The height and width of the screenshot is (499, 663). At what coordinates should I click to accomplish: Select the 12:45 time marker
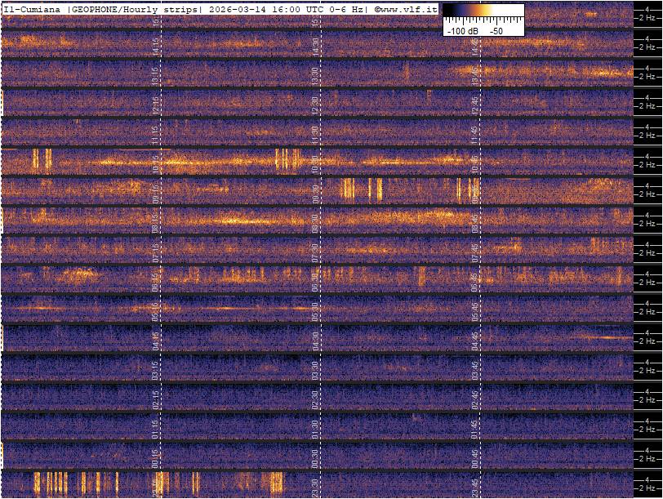(x=475, y=105)
